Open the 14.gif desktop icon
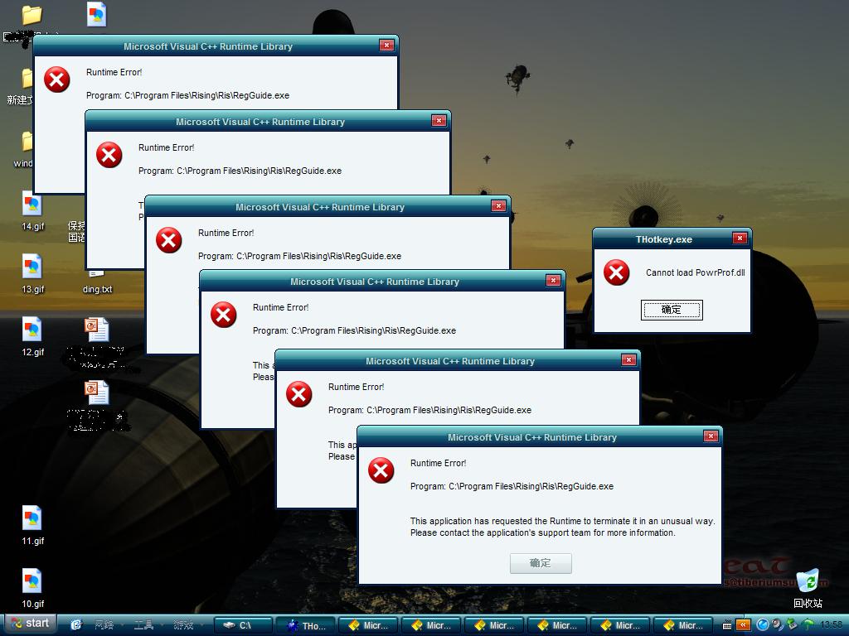The image size is (849, 636). pos(32,211)
